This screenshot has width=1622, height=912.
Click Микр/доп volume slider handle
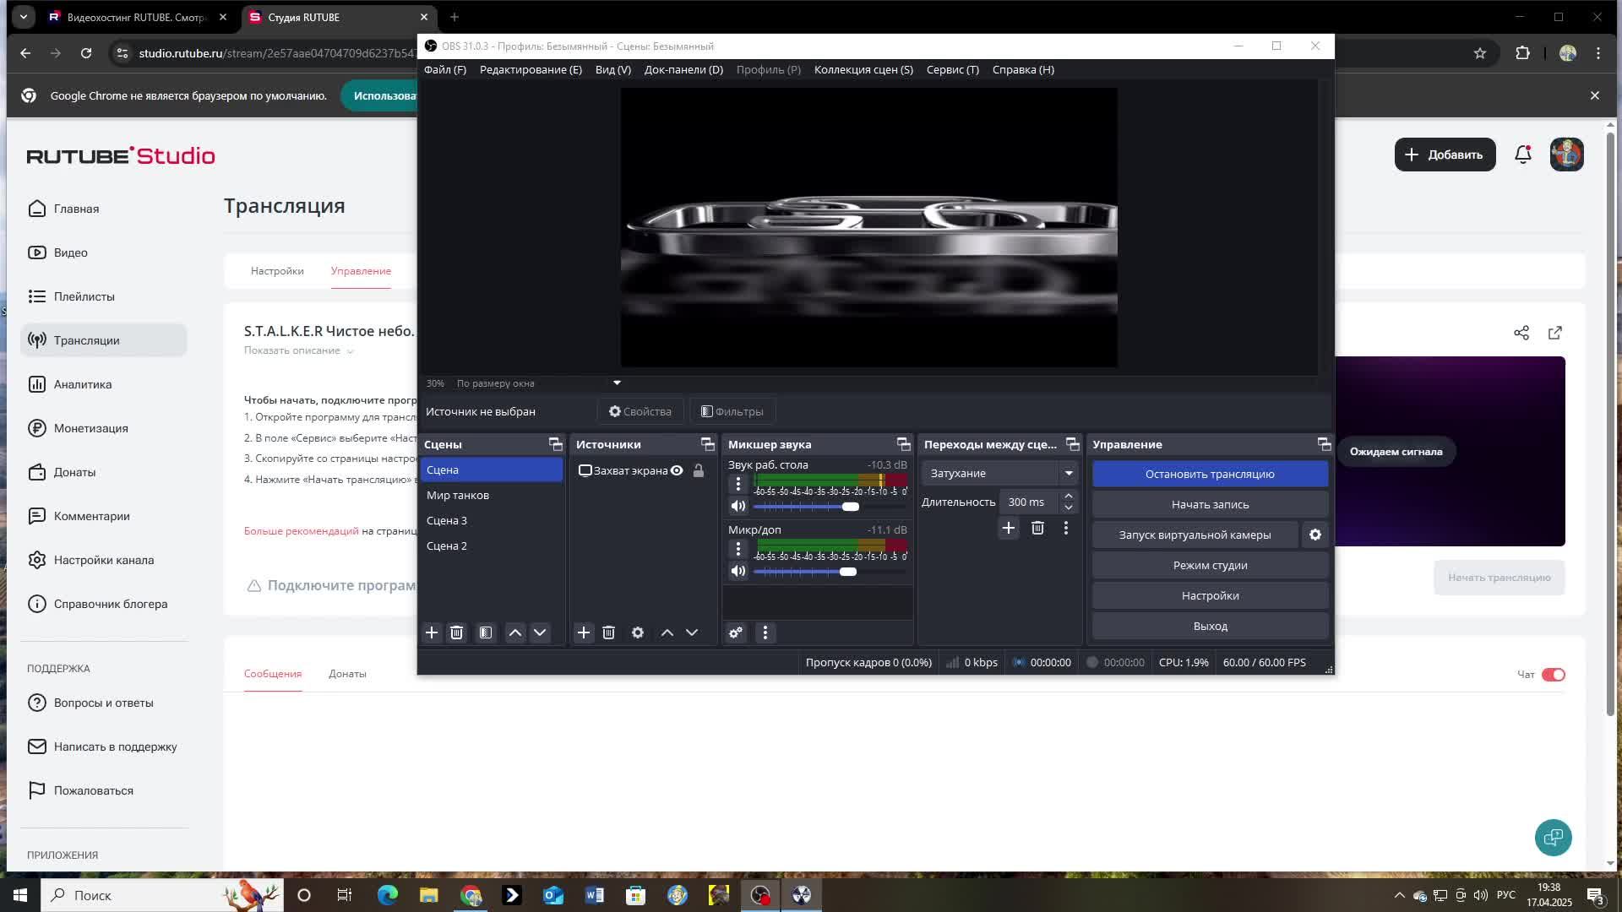pyautogui.click(x=848, y=572)
